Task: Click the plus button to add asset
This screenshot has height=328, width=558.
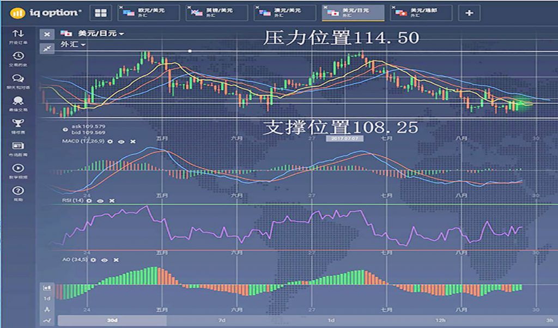Action: 469,13
